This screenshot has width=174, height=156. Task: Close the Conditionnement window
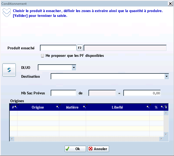[x=170, y=4]
